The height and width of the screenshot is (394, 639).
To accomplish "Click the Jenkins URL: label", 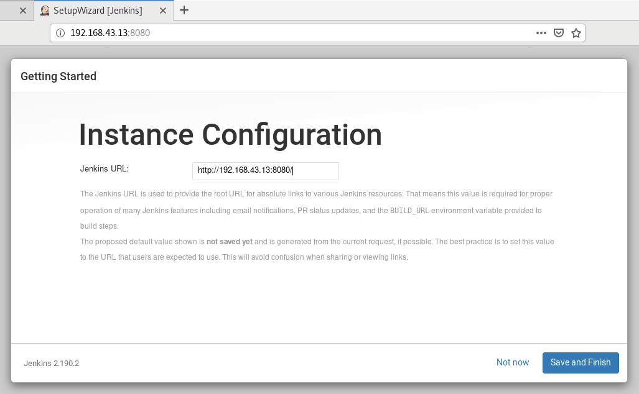I will [x=105, y=169].
